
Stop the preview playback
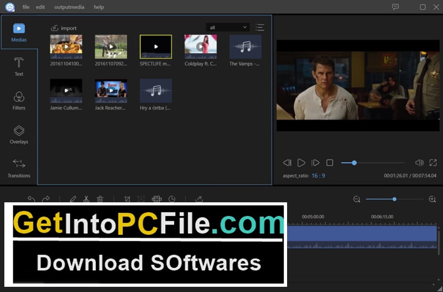coord(330,162)
